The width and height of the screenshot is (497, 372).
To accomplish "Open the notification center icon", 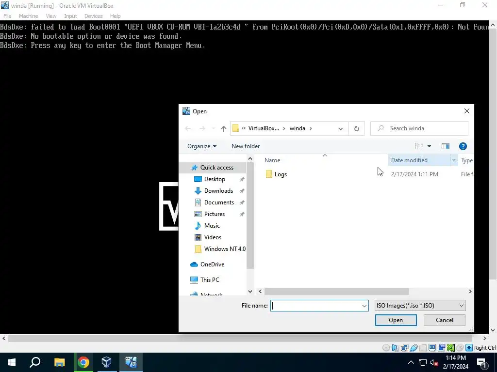I will (x=481, y=362).
